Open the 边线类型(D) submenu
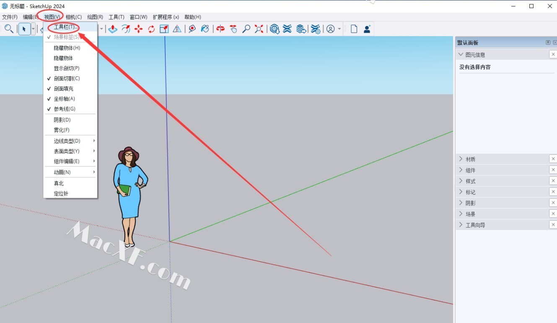 pos(70,141)
